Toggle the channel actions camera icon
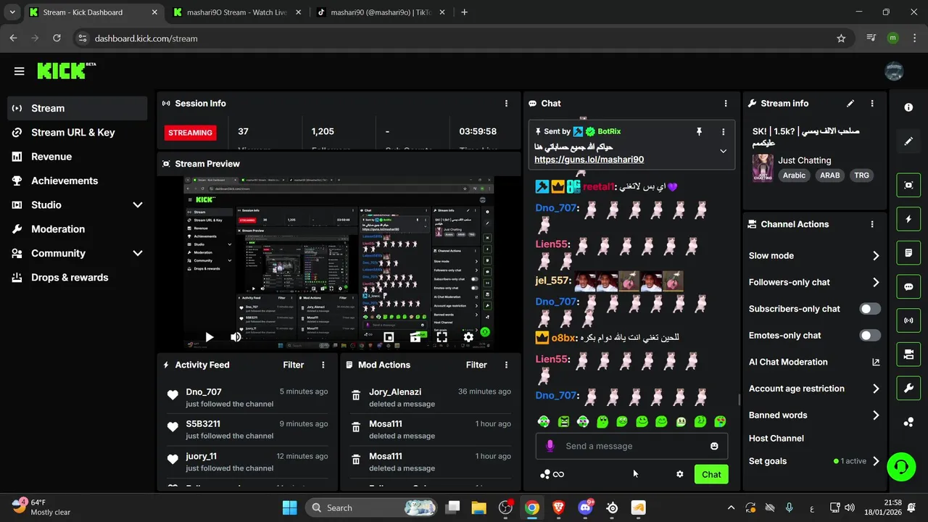Viewport: 928px width, 522px height. tap(908, 355)
